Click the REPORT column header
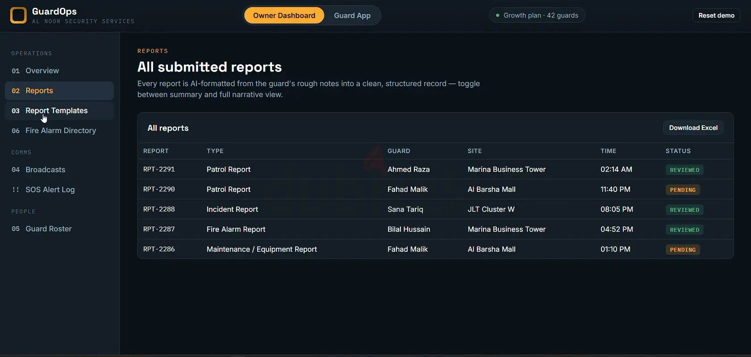This screenshot has width=751, height=357. 156,151
